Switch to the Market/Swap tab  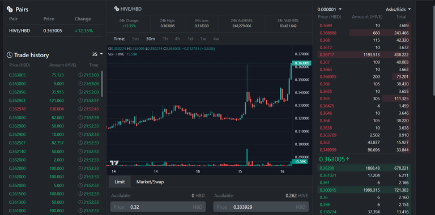[x=150, y=182]
